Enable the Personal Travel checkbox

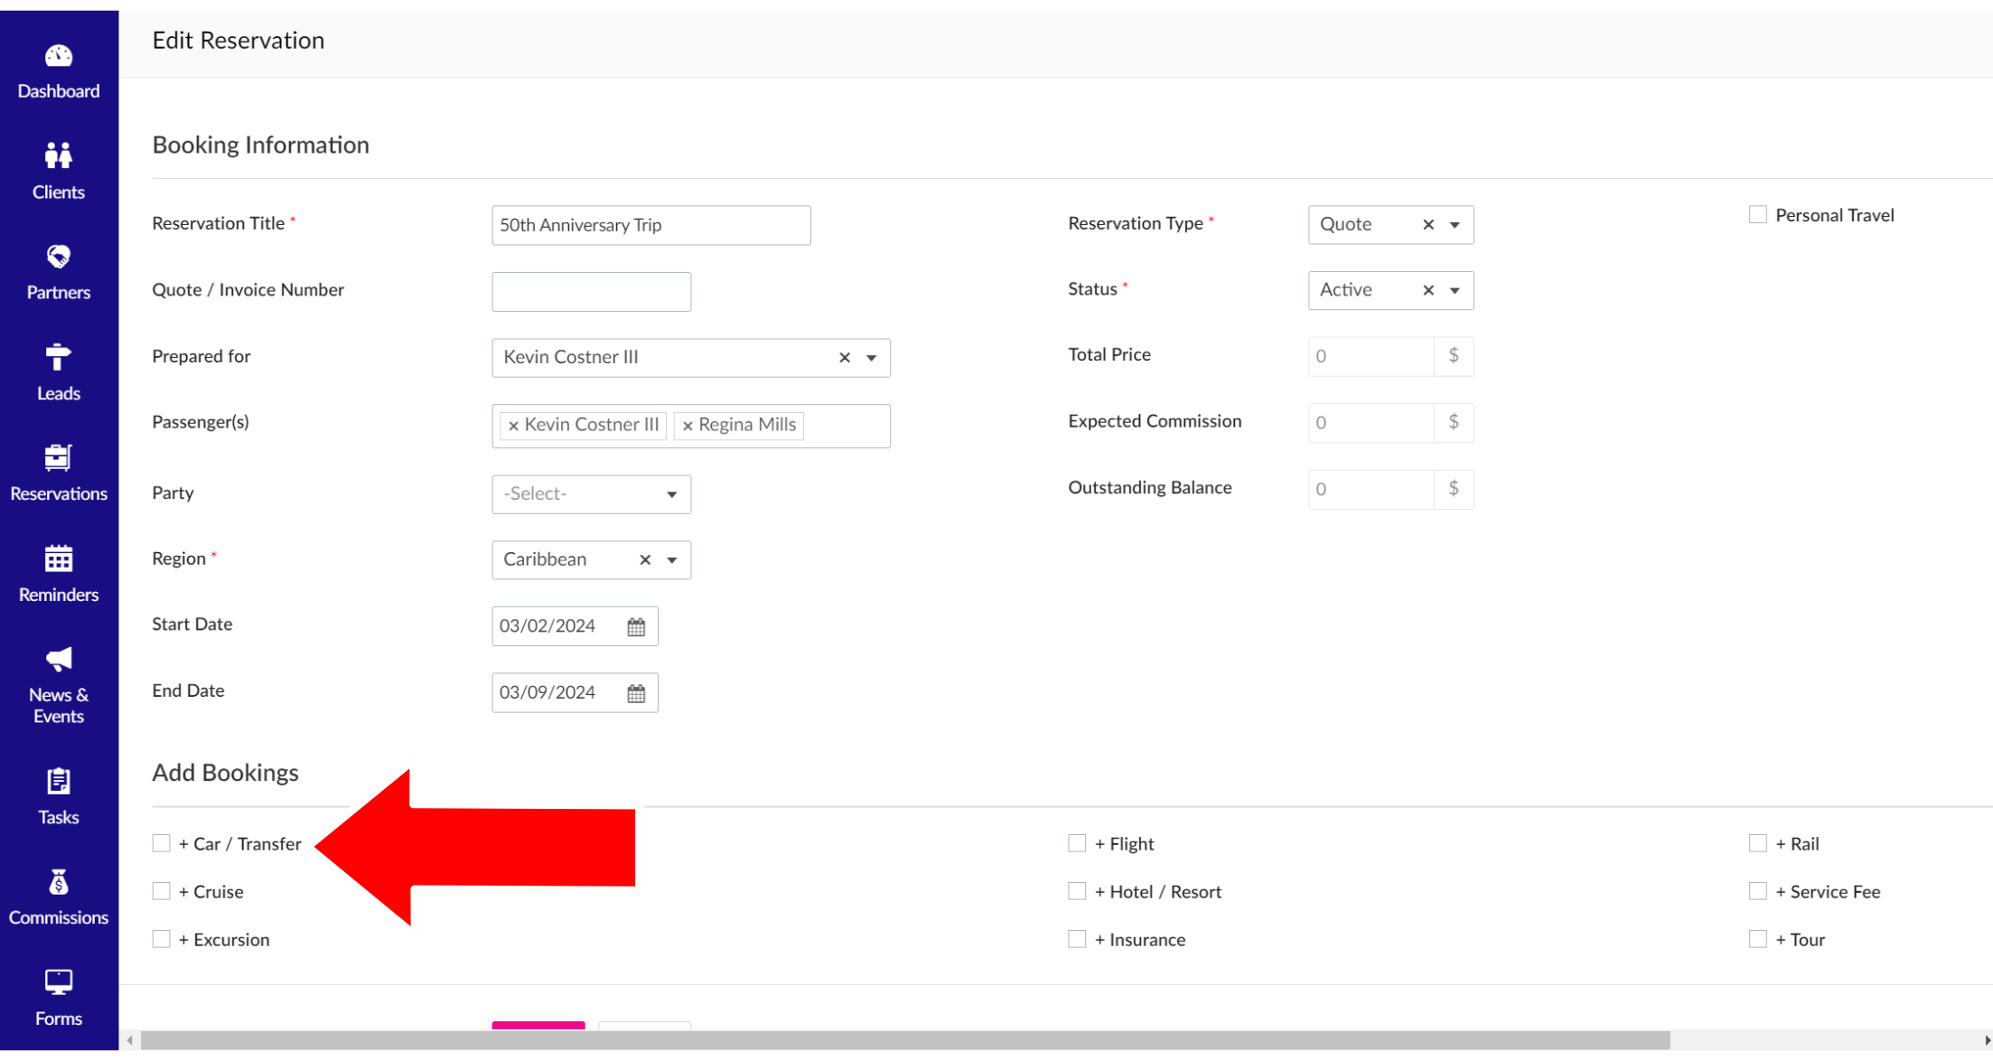(1757, 215)
